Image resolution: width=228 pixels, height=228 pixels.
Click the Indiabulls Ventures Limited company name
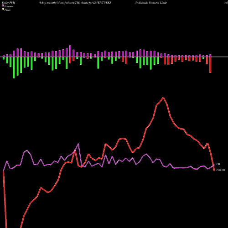point(150,3)
